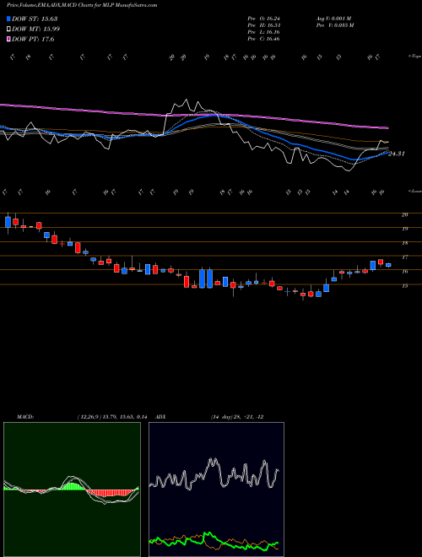Click the 'ADX' panel heading
422x557 pixels.
(x=161, y=417)
